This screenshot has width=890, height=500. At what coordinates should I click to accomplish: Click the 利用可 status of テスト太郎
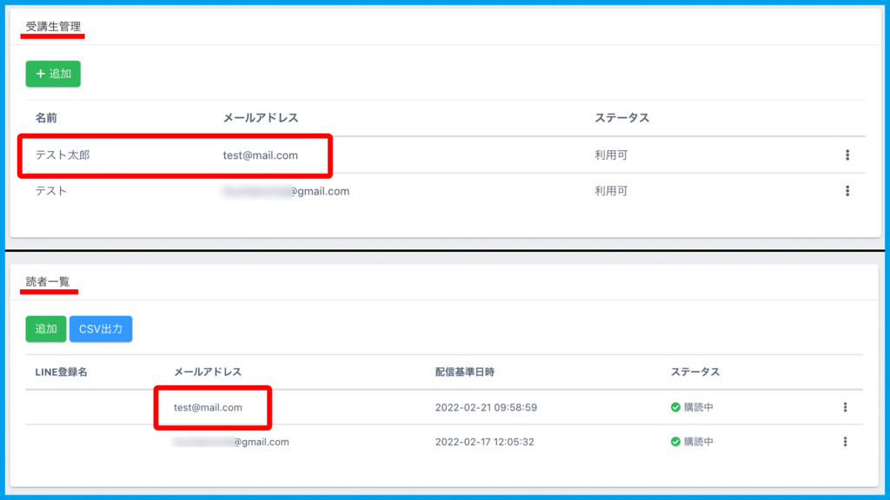[611, 155]
